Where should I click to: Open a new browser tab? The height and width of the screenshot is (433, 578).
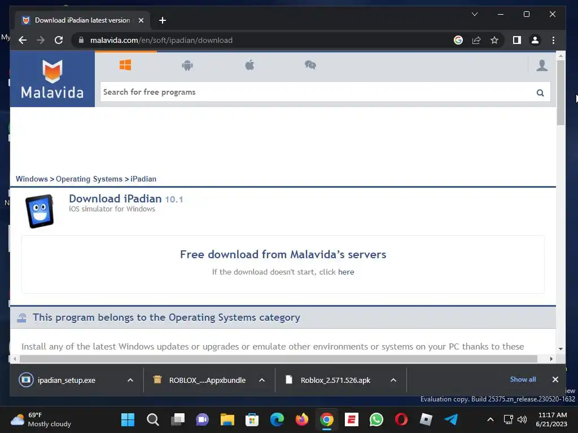tap(162, 20)
